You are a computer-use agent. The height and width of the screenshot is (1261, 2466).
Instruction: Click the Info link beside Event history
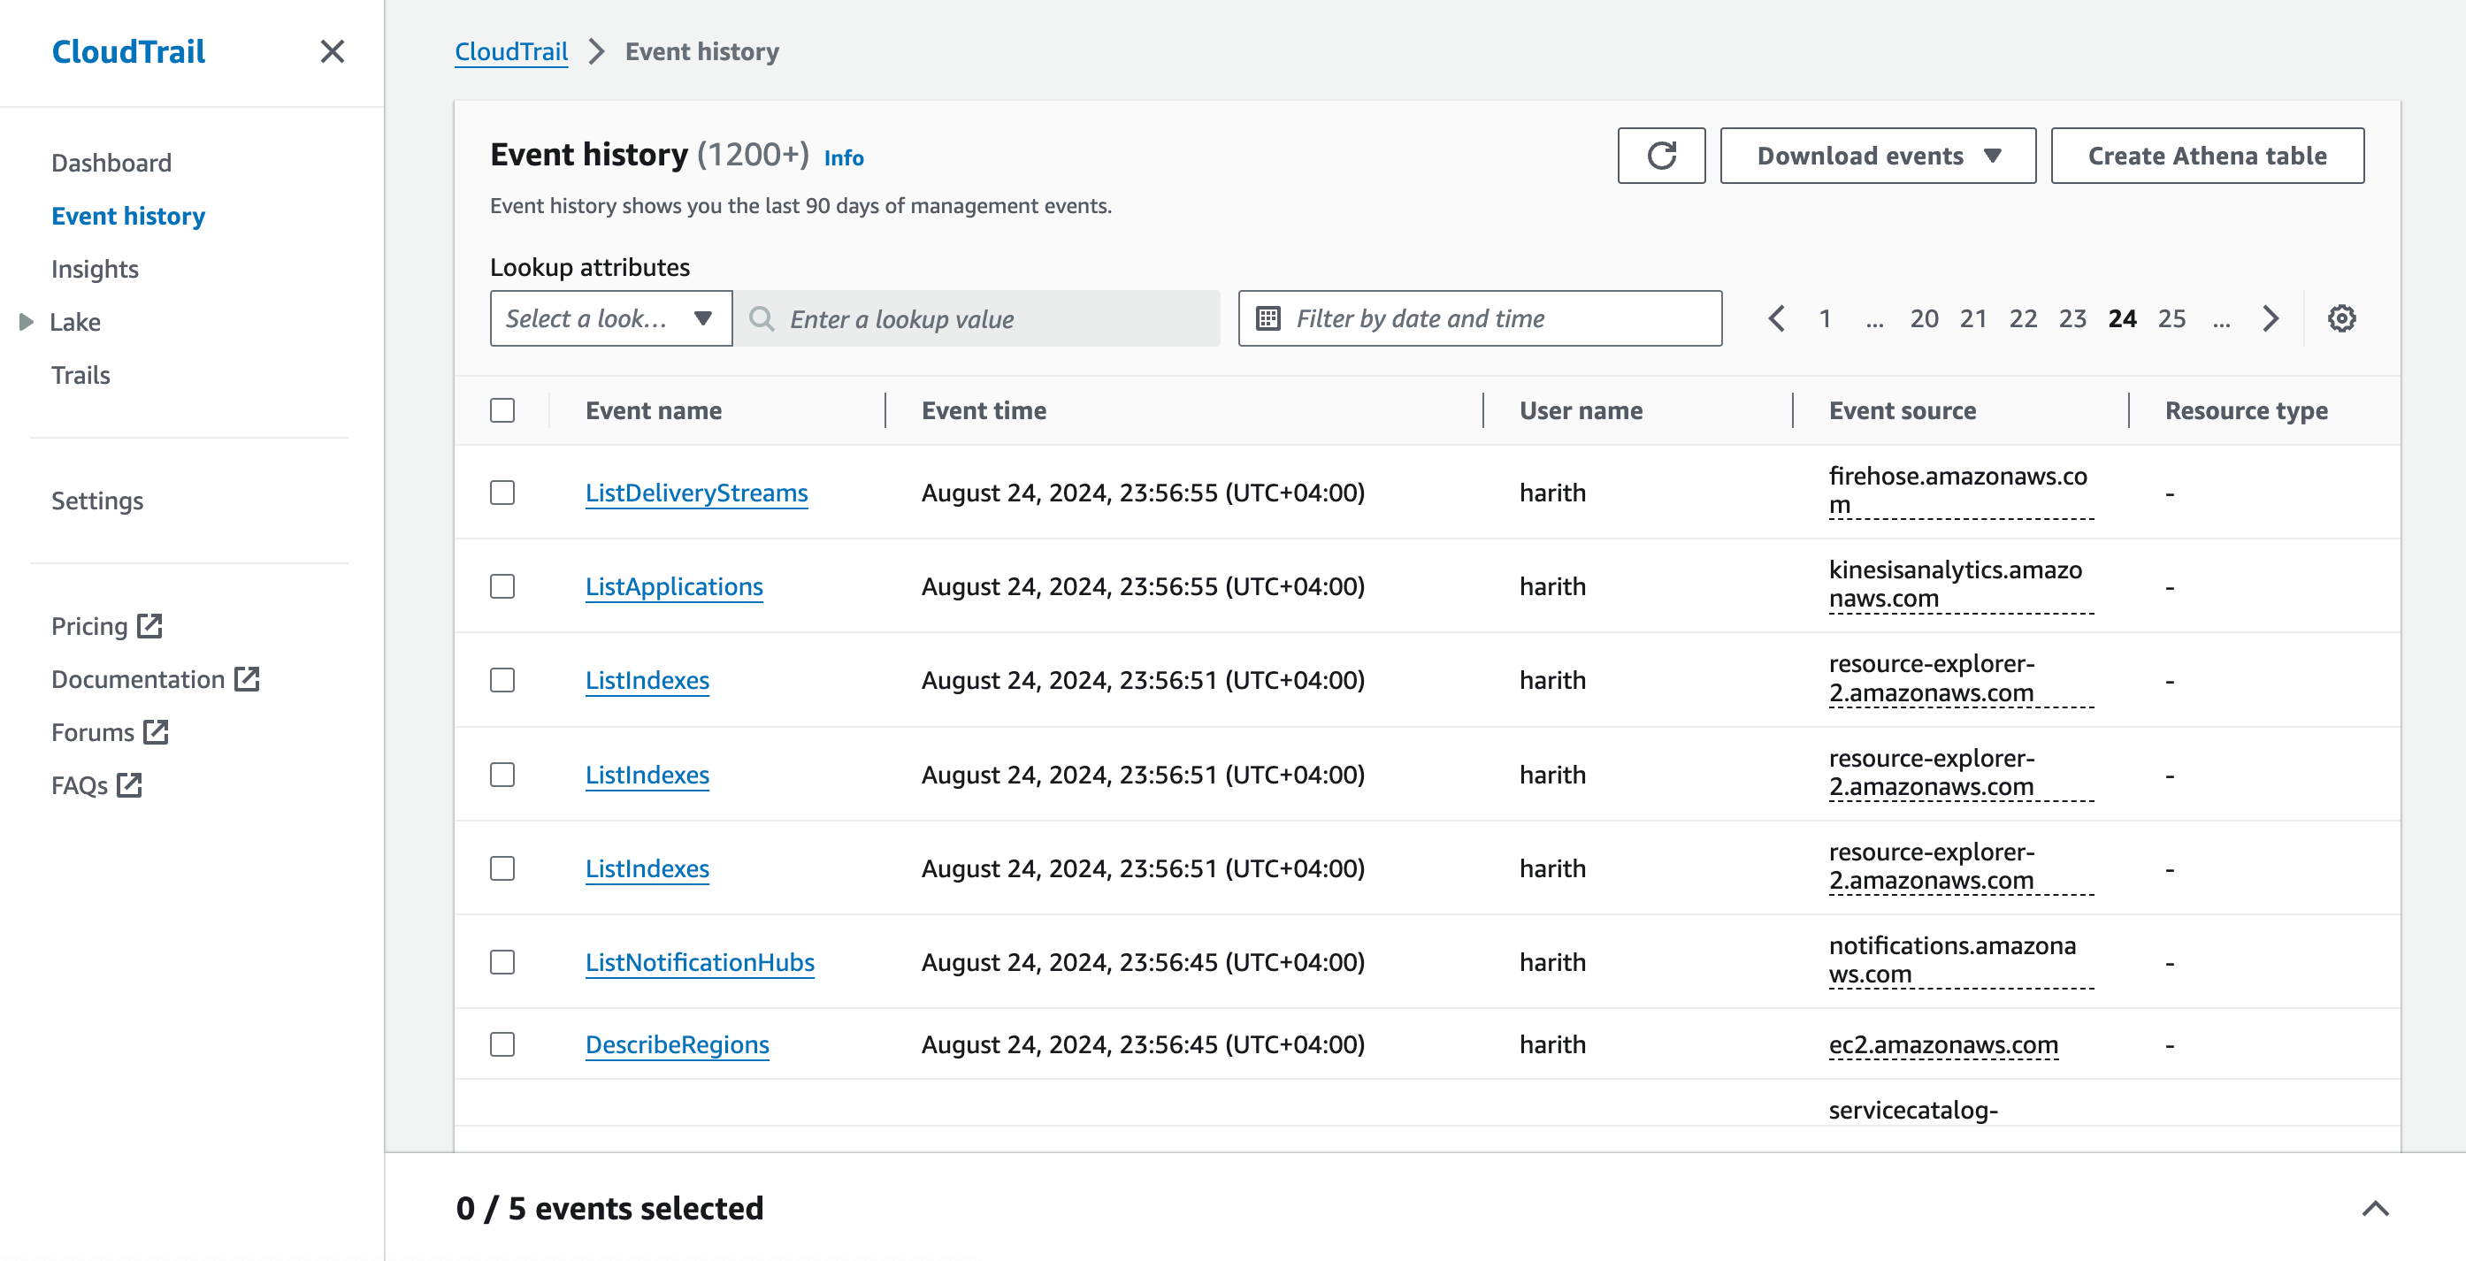tap(844, 158)
